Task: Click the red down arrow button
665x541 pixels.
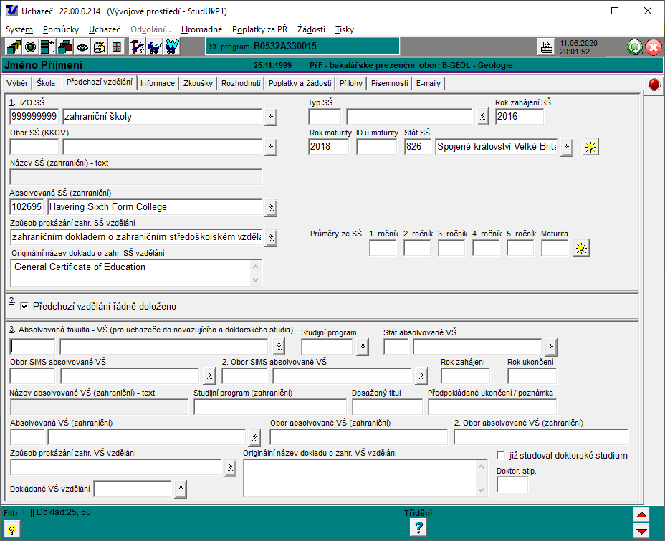Action: pyautogui.click(x=641, y=531)
